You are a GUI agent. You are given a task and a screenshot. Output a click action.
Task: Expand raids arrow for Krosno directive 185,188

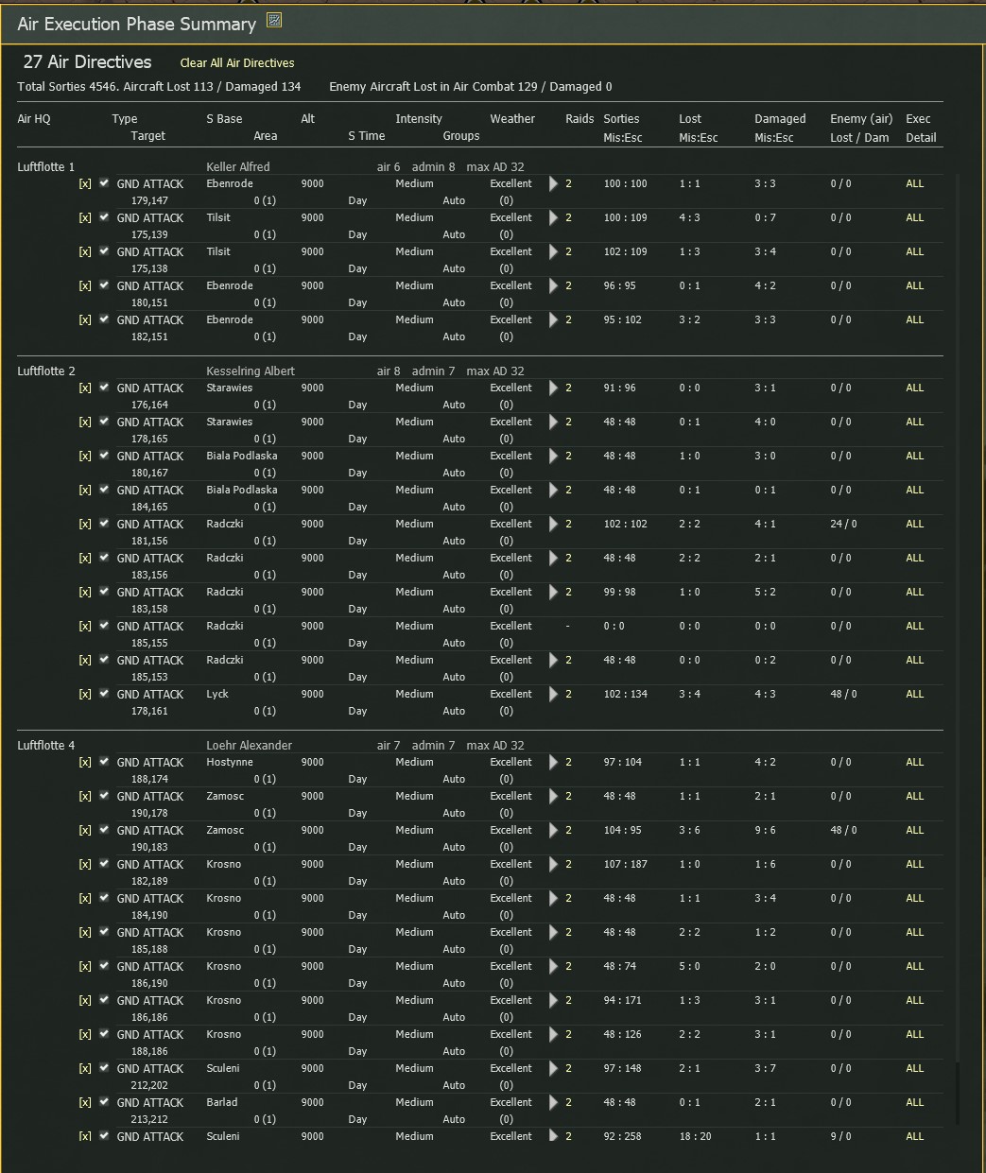pyautogui.click(x=553, y=932)
